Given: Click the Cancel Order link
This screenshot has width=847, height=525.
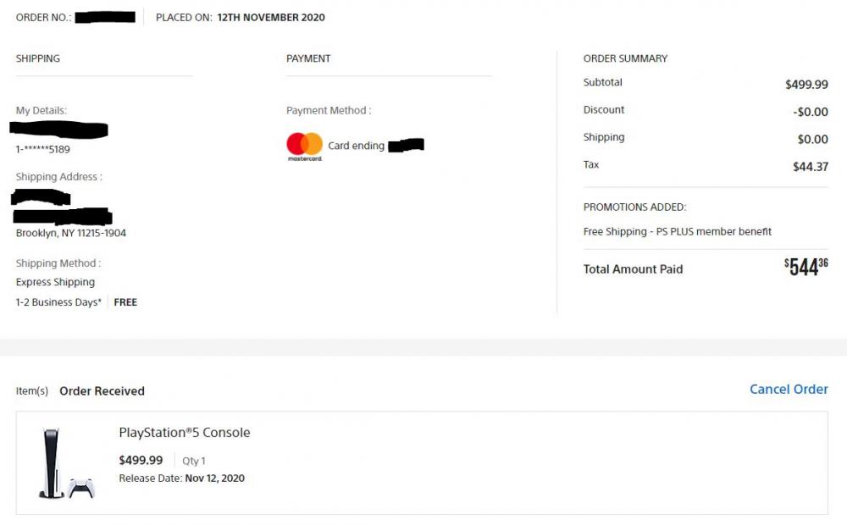Looking at the screenshot, I should [x=789, y=390].
